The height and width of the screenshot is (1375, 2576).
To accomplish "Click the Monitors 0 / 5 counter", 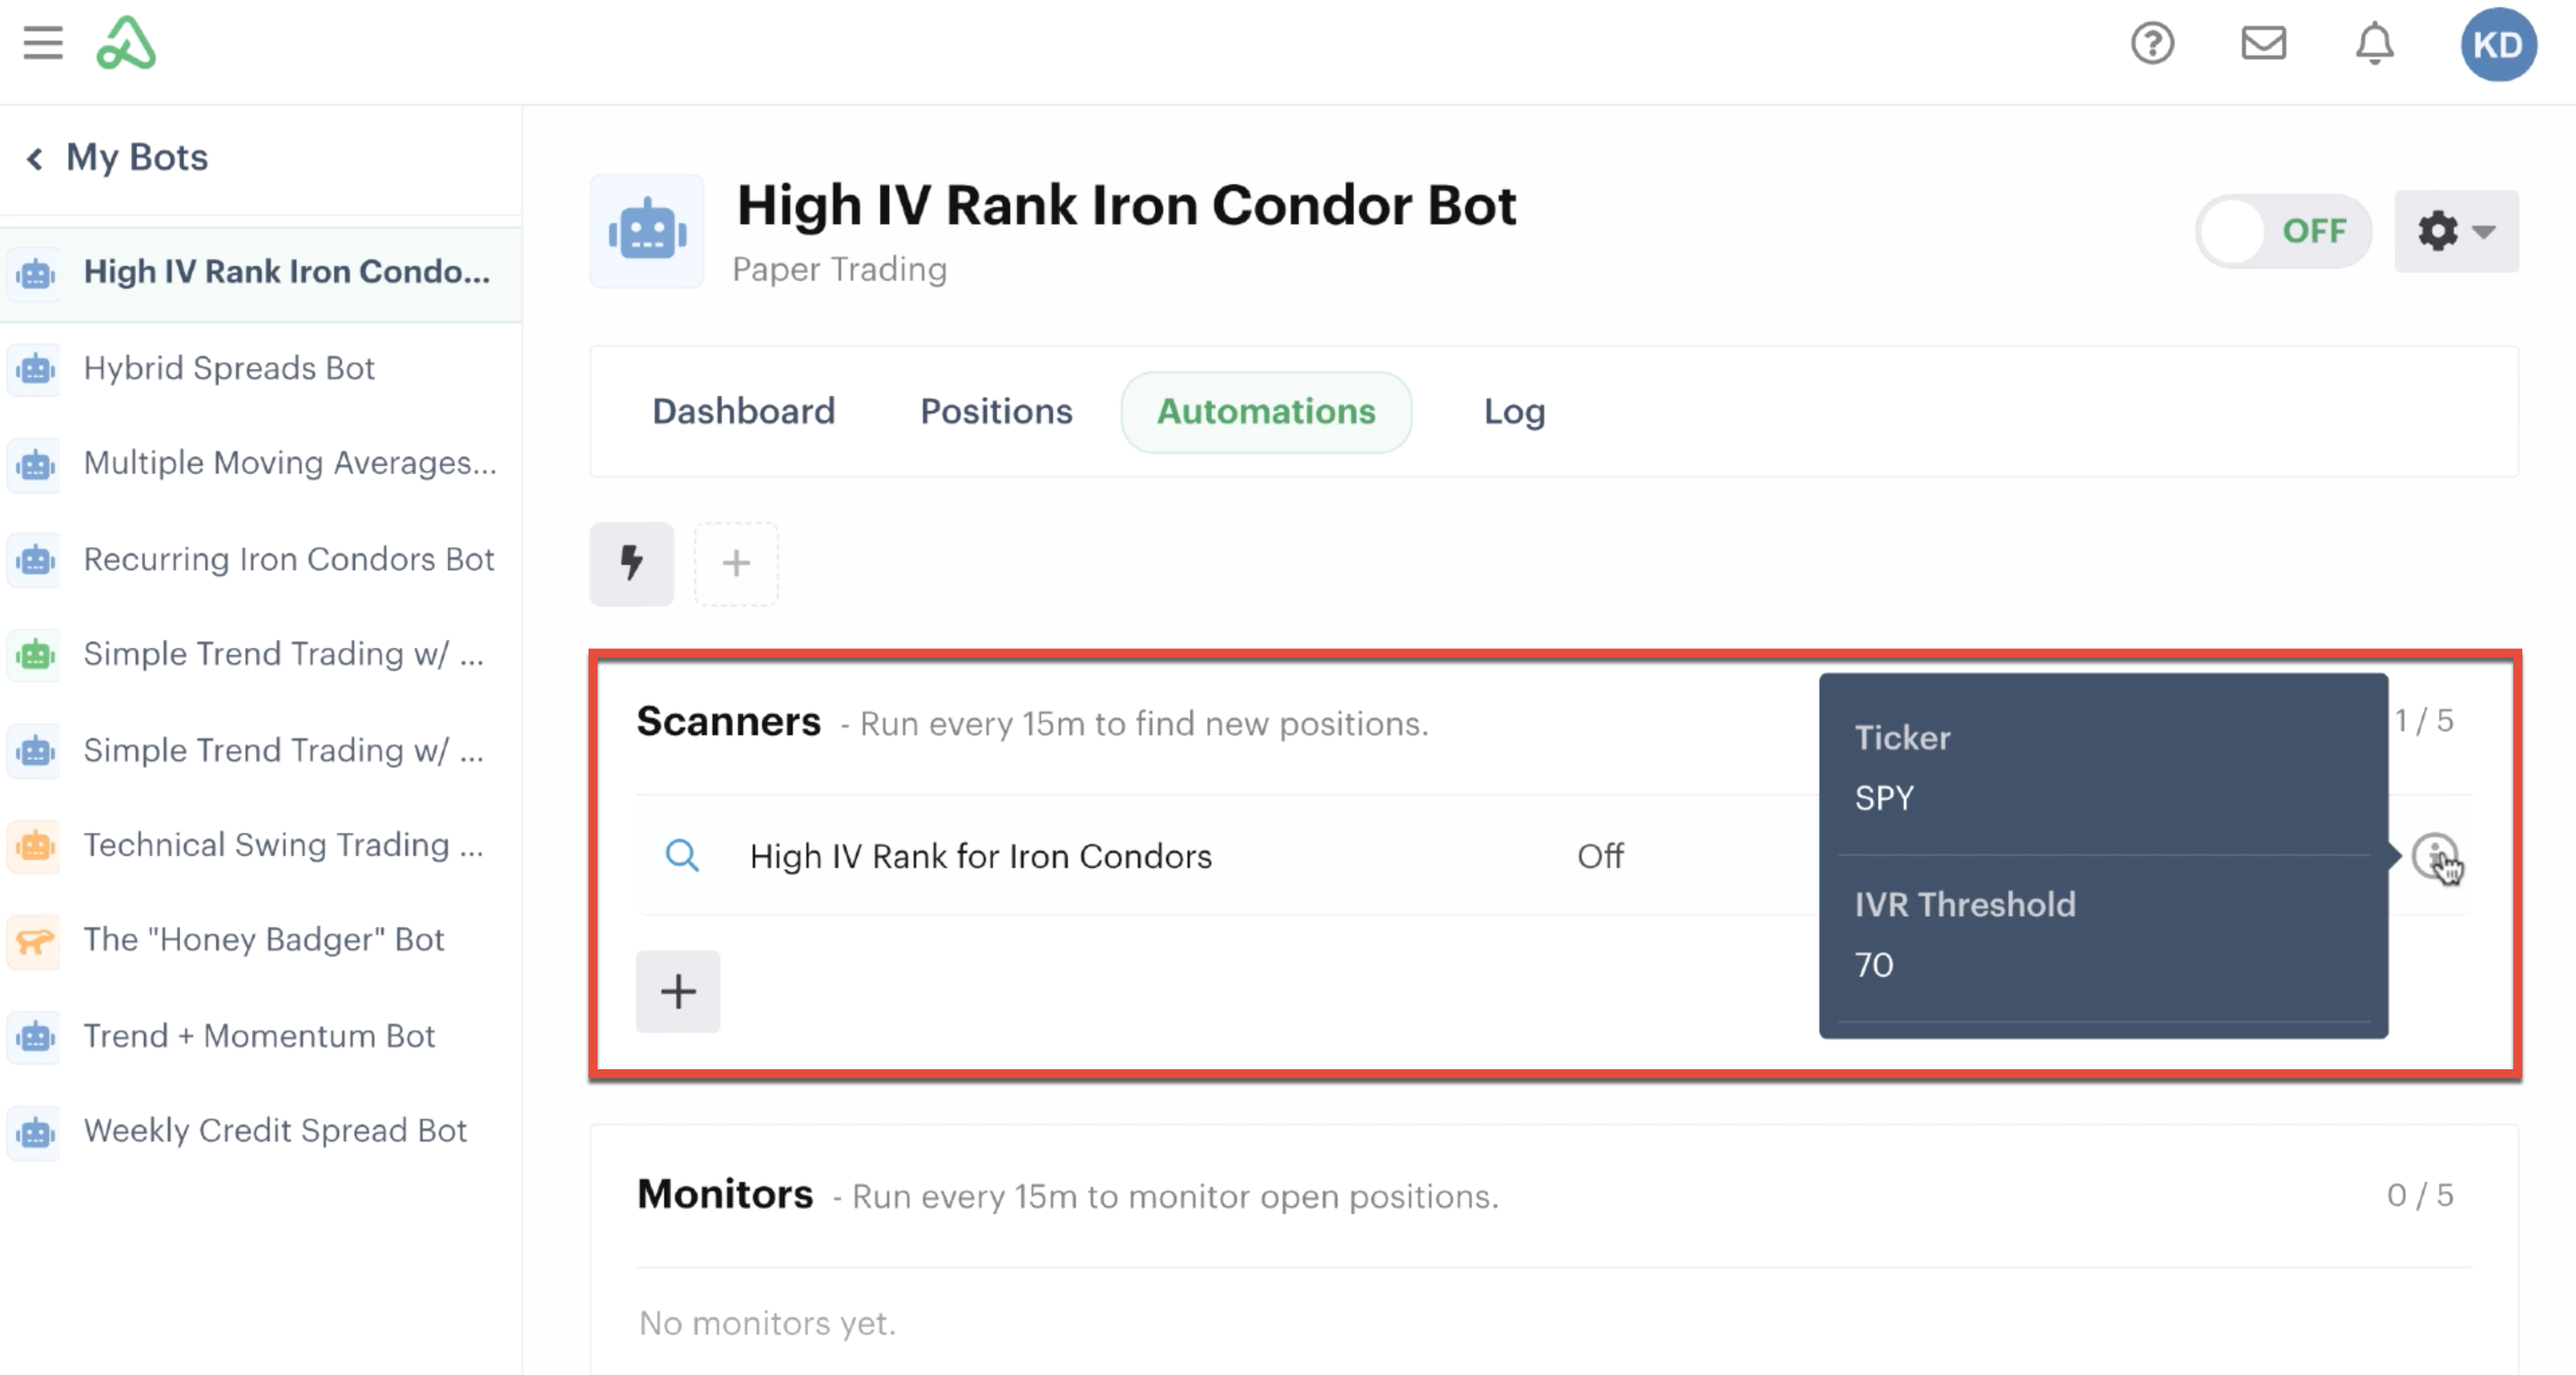I will tap(2420, 1195).
